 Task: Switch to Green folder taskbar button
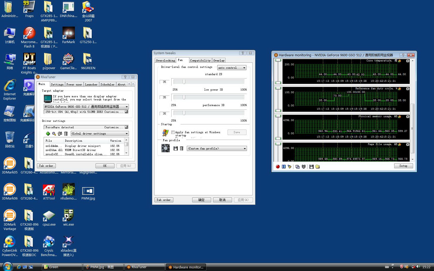[x=62, y=267]
